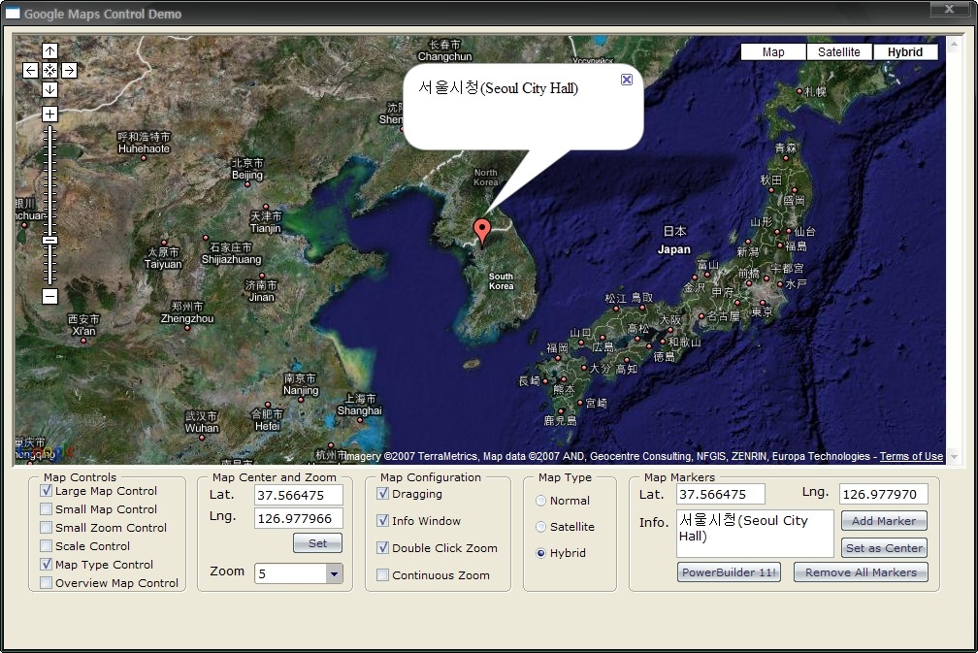The height and width of the screenshot is (653, 978).
Task: Select the Satellite map type radio button
Action: pyautogui.click(x=540, y=527)
